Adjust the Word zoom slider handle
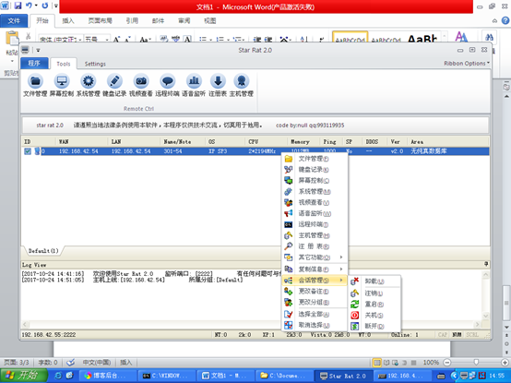Viewport: 511px width, 383px height. (x=476, y=363)
